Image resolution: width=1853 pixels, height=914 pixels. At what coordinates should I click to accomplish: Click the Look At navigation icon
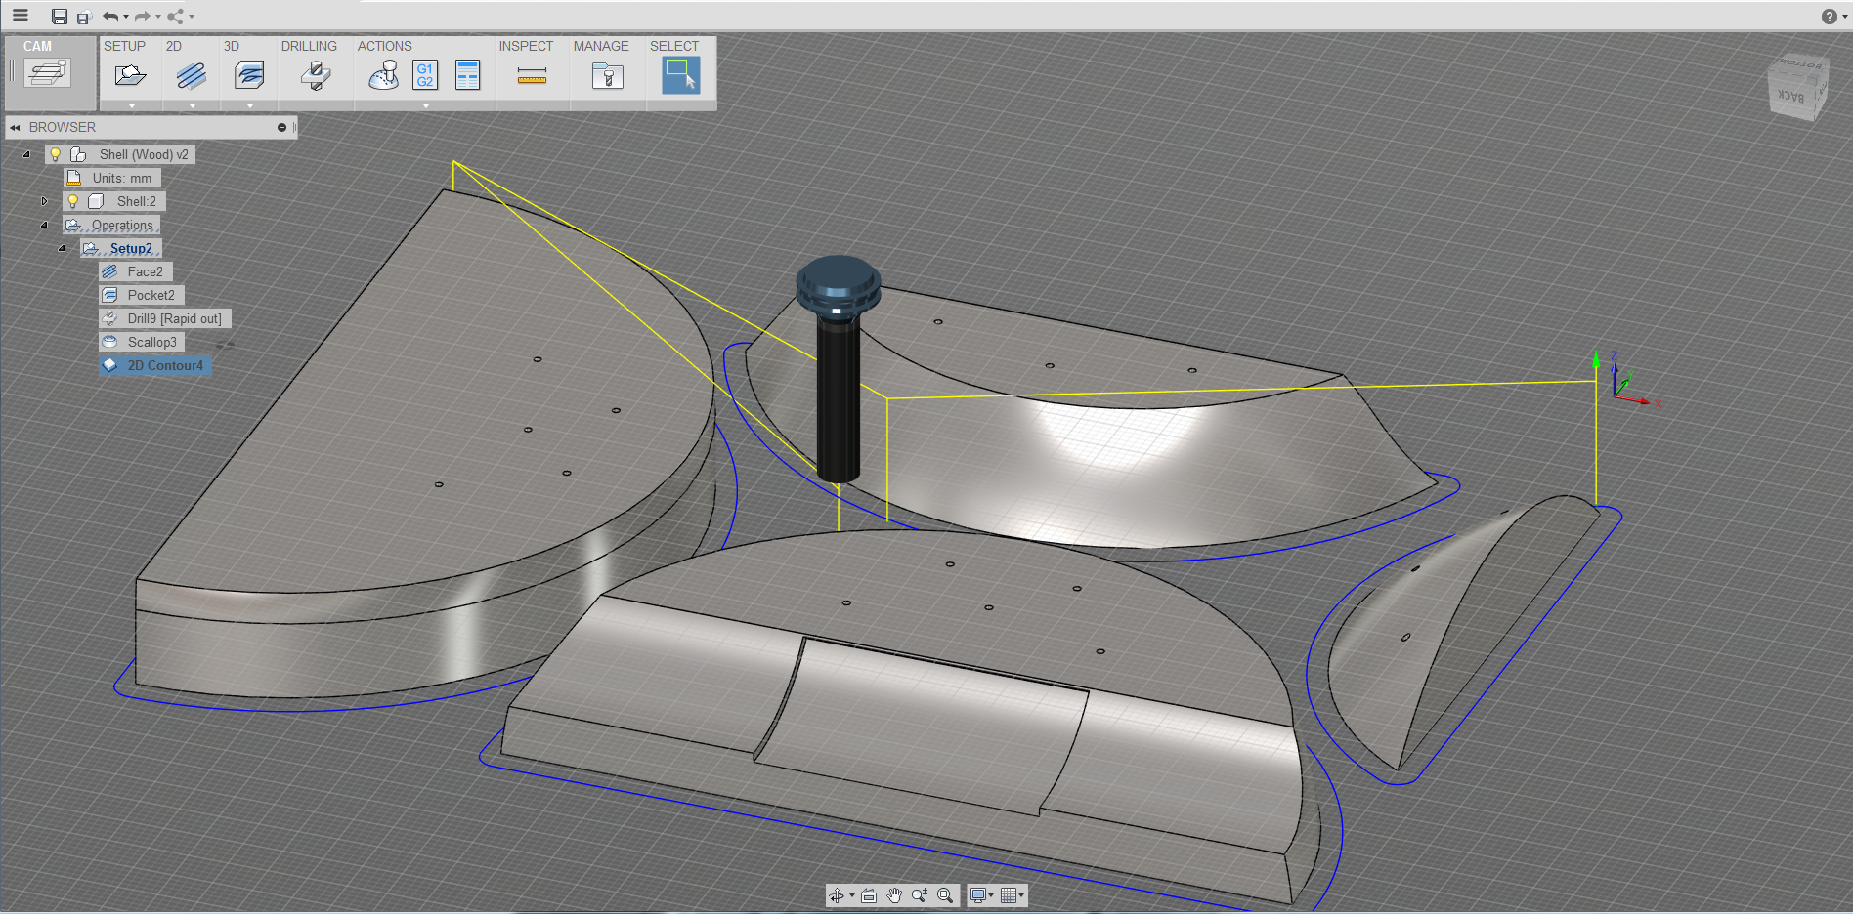869,895
